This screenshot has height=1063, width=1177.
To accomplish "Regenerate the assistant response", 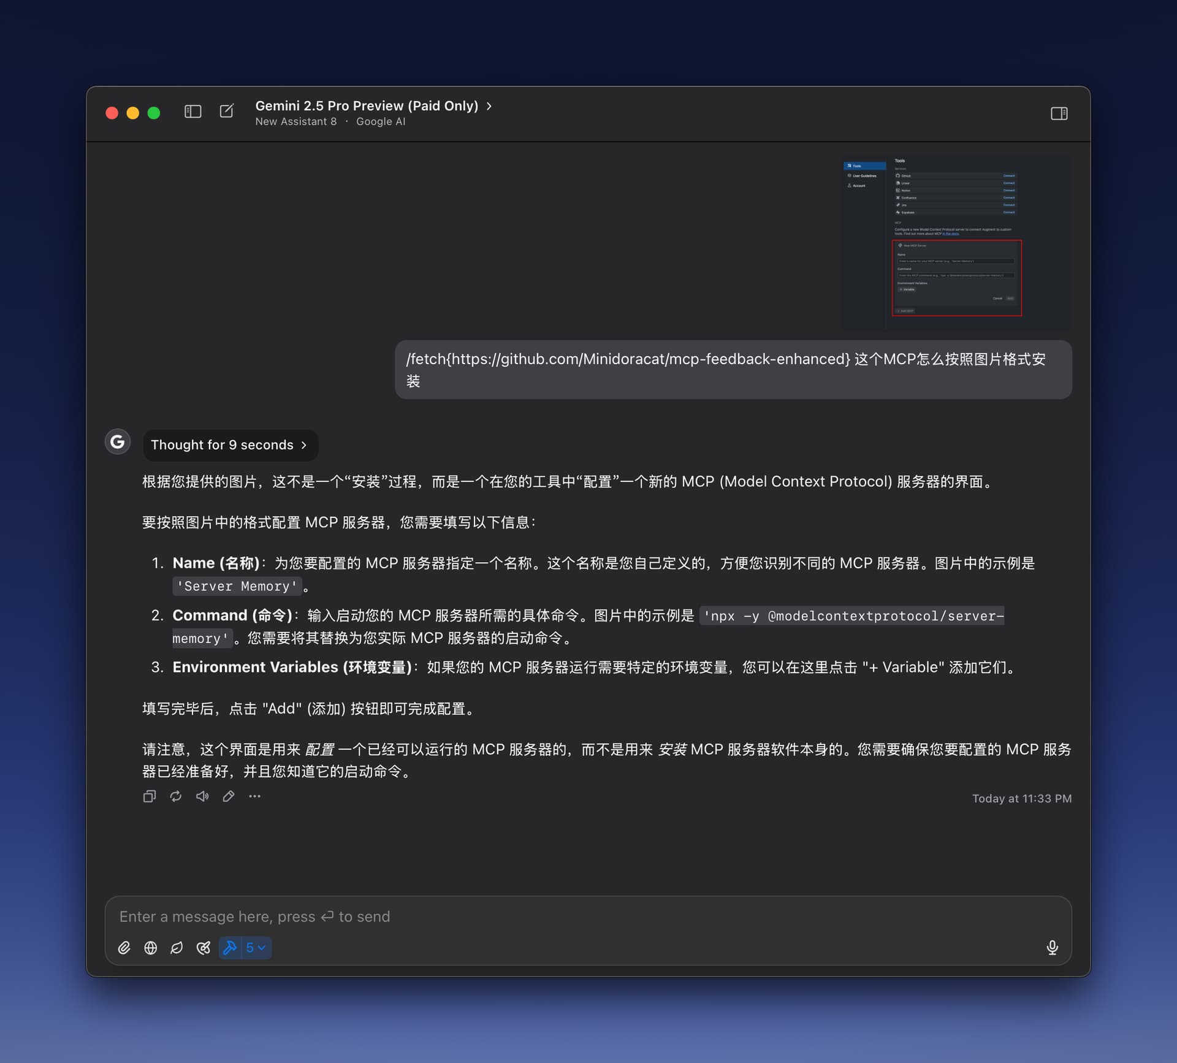I will (x=176, y=796).
